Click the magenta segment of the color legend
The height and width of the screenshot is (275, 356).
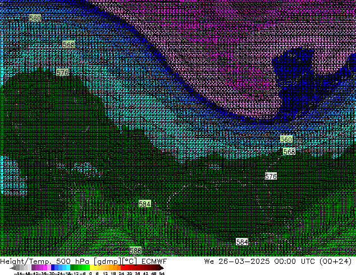pos(45,268)
